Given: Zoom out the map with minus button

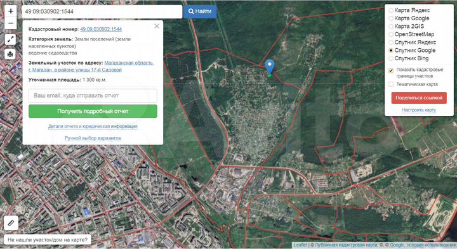Looking at the screenshot, I should [x=11, y=23].
